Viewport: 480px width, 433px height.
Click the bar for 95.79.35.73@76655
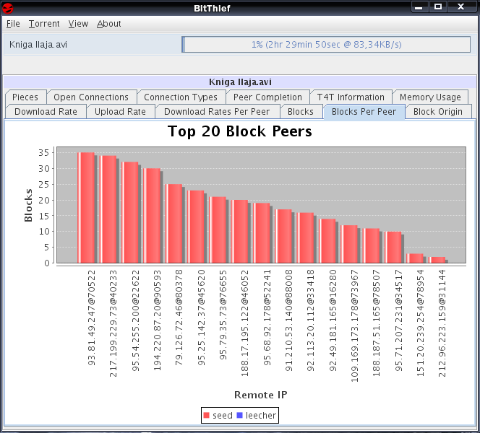click(218, 229)
